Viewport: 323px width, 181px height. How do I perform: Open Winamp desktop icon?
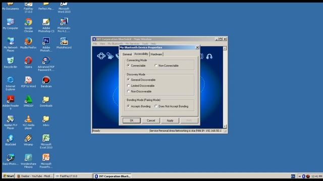[28, 140]
